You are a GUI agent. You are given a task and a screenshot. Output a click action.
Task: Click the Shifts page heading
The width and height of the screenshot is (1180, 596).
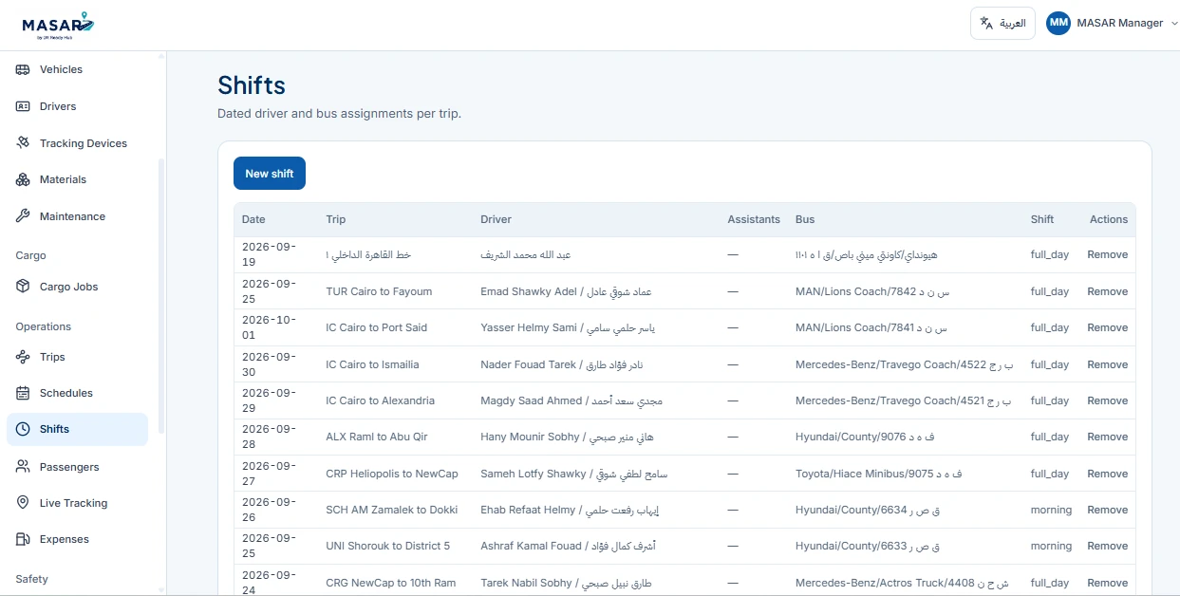coord(252,85)
